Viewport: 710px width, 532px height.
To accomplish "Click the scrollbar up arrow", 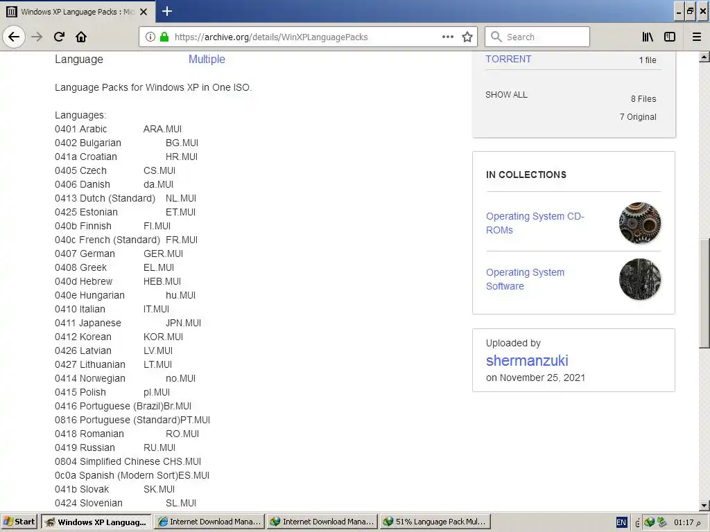I will tap(704, 57).
